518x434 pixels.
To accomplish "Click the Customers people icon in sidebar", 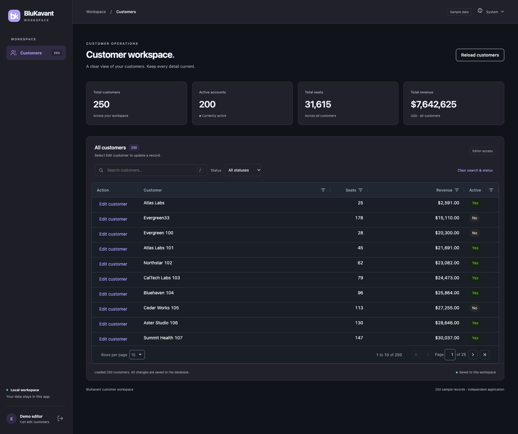I will point(13,53).
